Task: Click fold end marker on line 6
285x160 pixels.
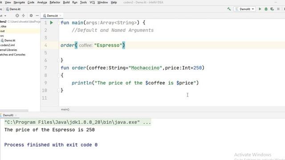Action: (x=58, y=60)
